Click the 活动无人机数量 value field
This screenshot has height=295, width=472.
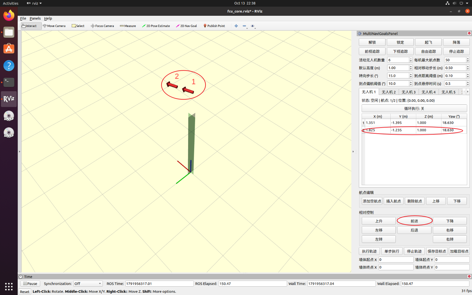tap(398, 60)
